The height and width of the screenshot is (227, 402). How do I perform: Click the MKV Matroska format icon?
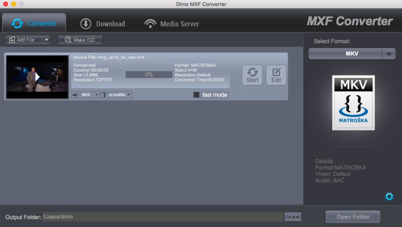[353, 103]
